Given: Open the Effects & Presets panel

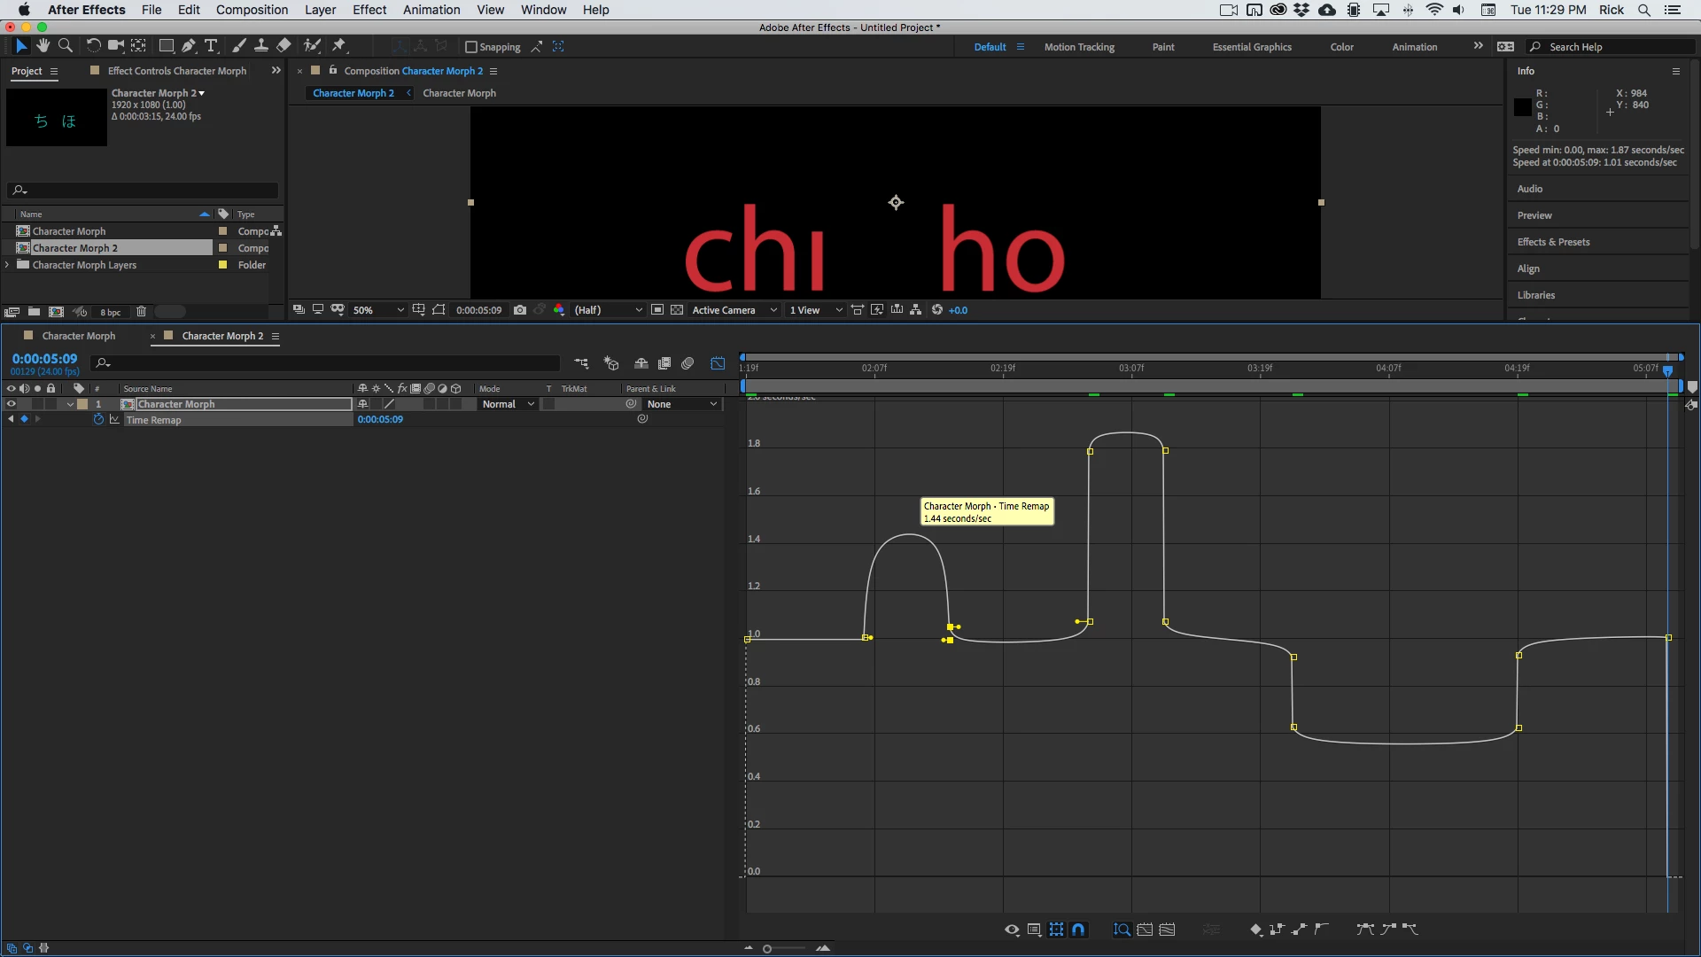Looking at the screenshot, I should pyautogui.click(x=1553, y=242).
